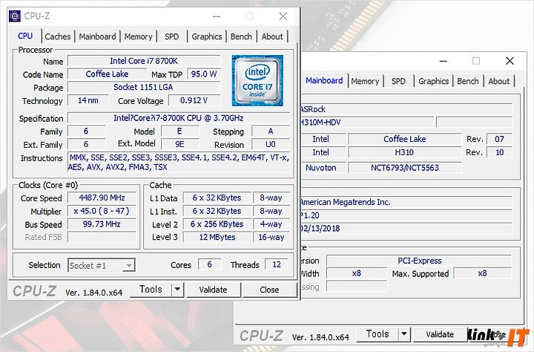Click the 'American Megatrends Inc.' BIOS brand field

tap(406, 202)
